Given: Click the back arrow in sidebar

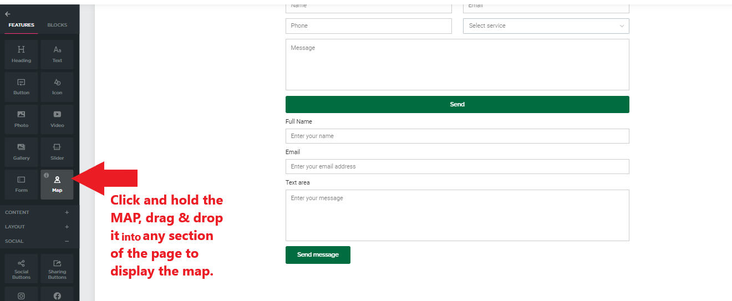Looking at the screenshot, I should [7, 14].
